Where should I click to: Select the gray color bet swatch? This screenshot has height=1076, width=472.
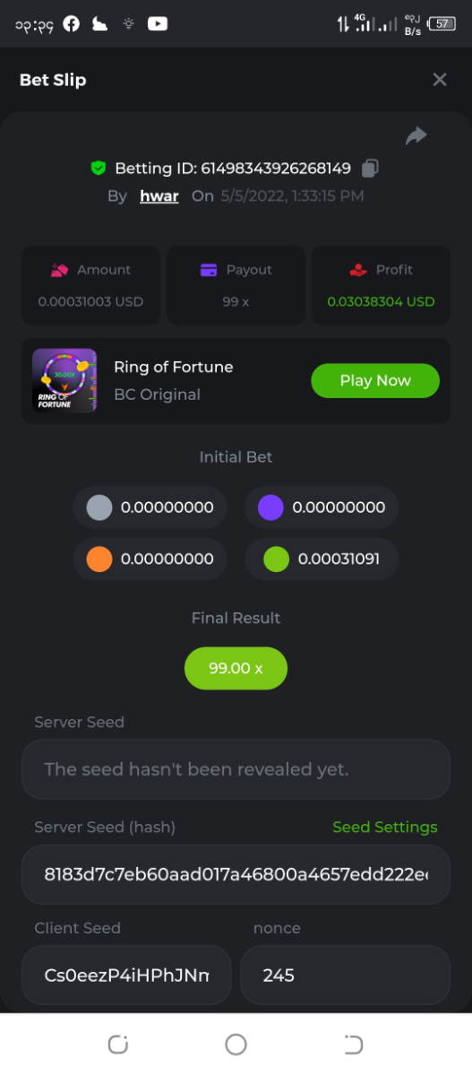click(99, 508)
